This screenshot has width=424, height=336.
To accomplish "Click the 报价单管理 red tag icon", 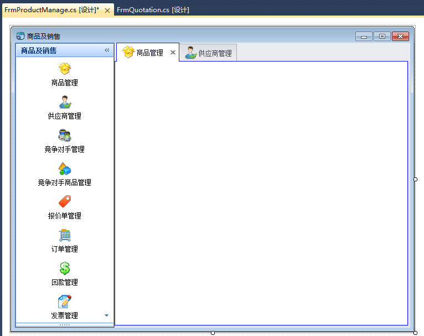I will pos(65,202).
